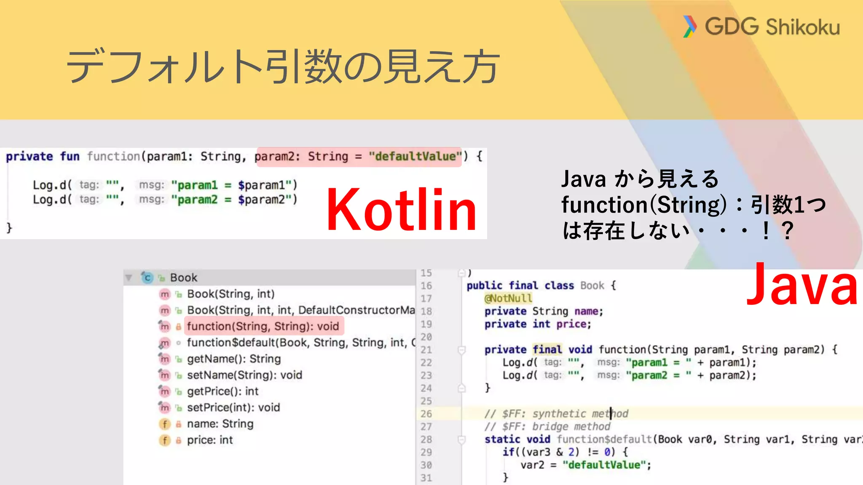The image size is (863, 485).
Task: Click highlighted 'param2: String = "defaultValue"' in Kotlin code
Action: click(359, 157)
